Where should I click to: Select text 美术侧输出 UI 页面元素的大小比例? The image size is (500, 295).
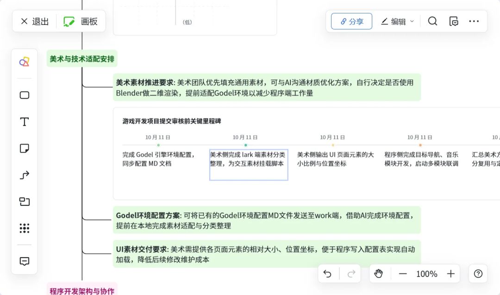tap(336, 159)
